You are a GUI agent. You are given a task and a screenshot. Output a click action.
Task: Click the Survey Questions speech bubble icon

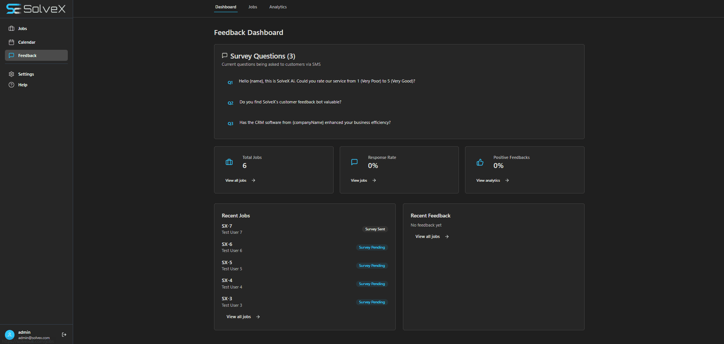pyautogui.click(x=225, y=55)
